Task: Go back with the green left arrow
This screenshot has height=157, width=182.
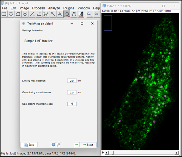Action: [x=76, y=145]
